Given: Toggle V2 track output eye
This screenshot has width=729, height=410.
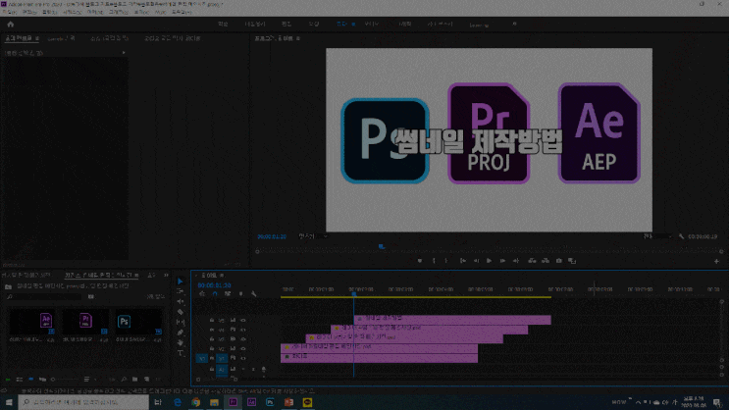Looking at the screenshot, I should click(242, 348).
